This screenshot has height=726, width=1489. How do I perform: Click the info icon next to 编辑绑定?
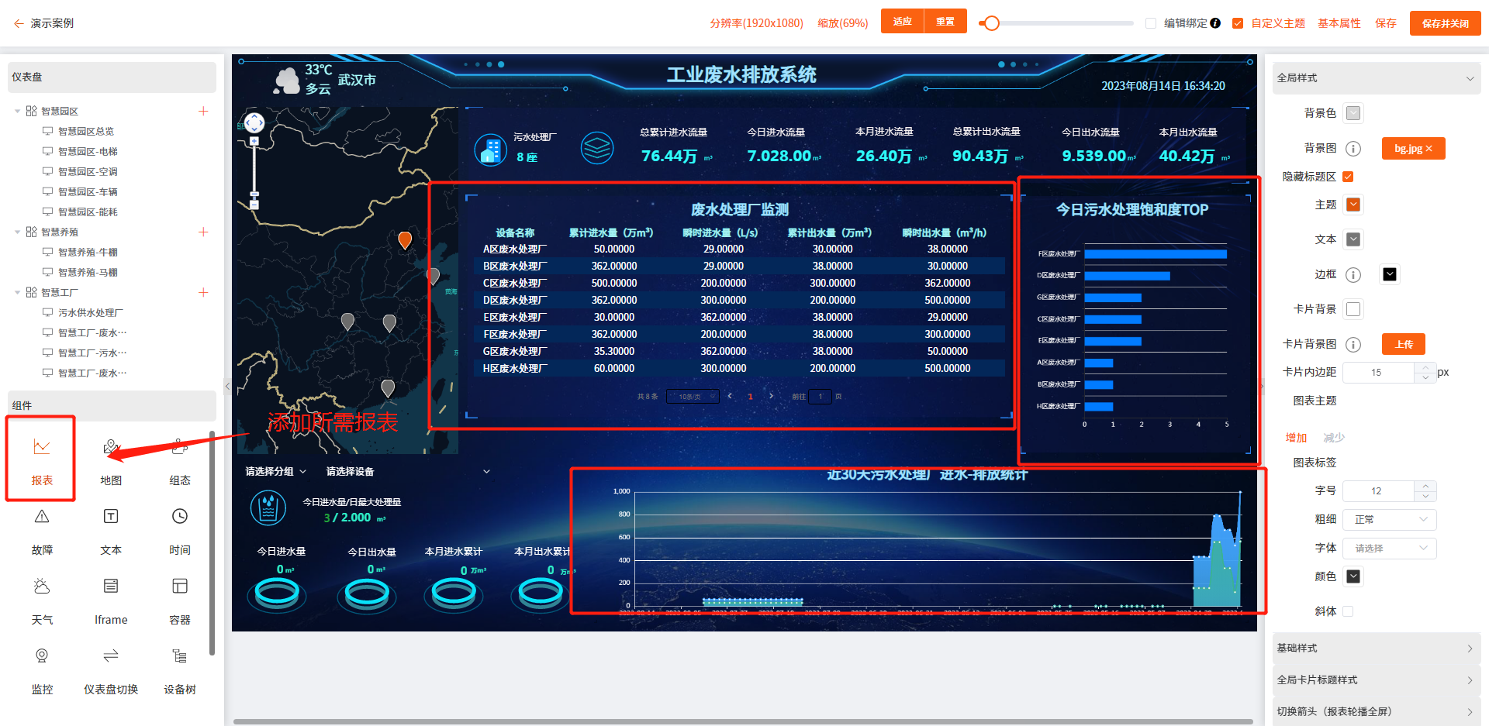1215,23
